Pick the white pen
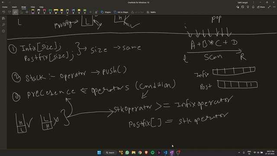This screenshot has height=156, width=277. click(39, 12)
